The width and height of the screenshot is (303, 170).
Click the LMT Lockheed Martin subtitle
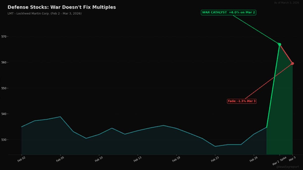click(x=44, y=13)
